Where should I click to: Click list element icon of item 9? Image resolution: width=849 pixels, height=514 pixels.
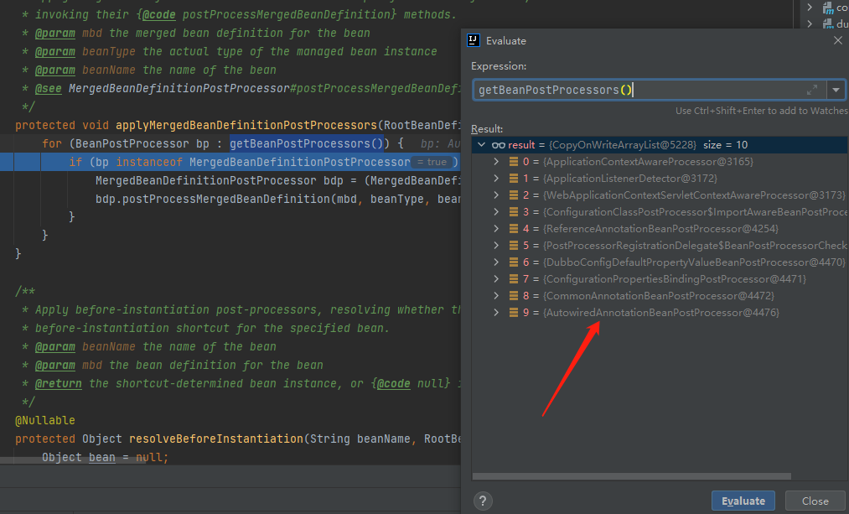coord(513,313)
